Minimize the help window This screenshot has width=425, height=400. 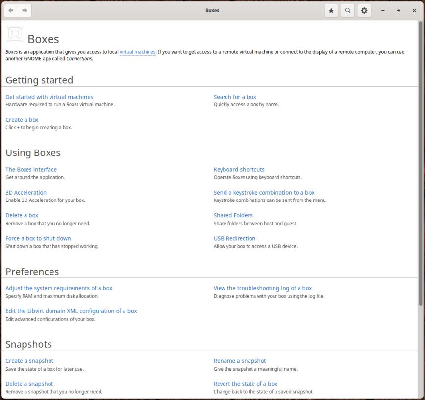pyautogui.click(x=383, y=10)
